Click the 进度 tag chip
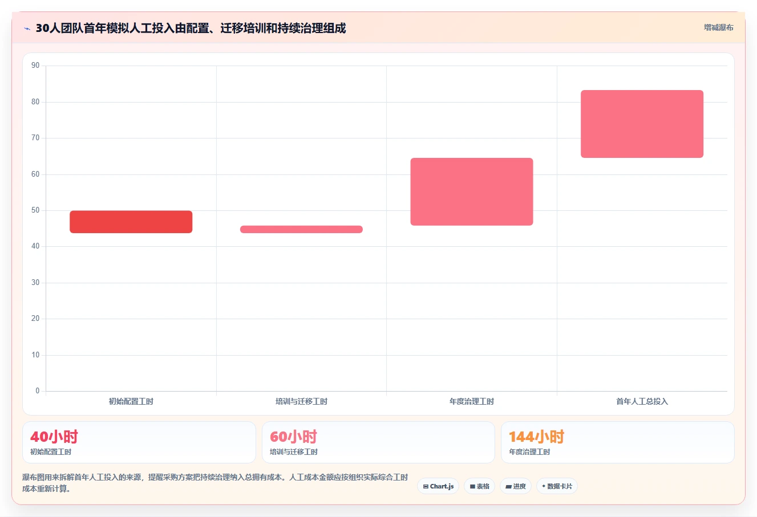757x517 pixels. [515, 486]
